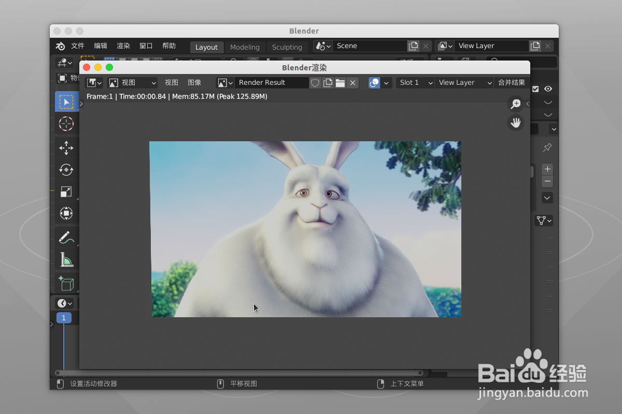Screen dimensions: 622x414
Task: Open the timeline editor type dropdown
Action: click(65, 303)
